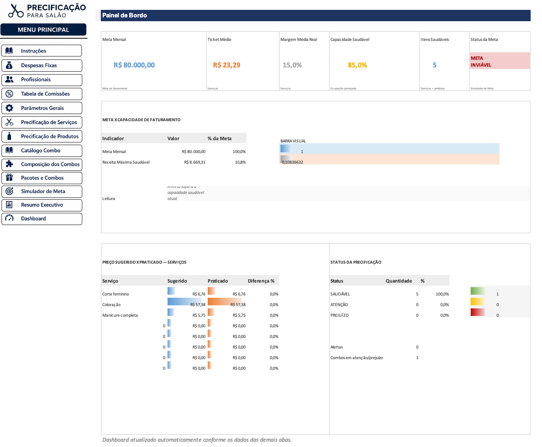Click the Coloração praticado orange bar

point(225,302)
